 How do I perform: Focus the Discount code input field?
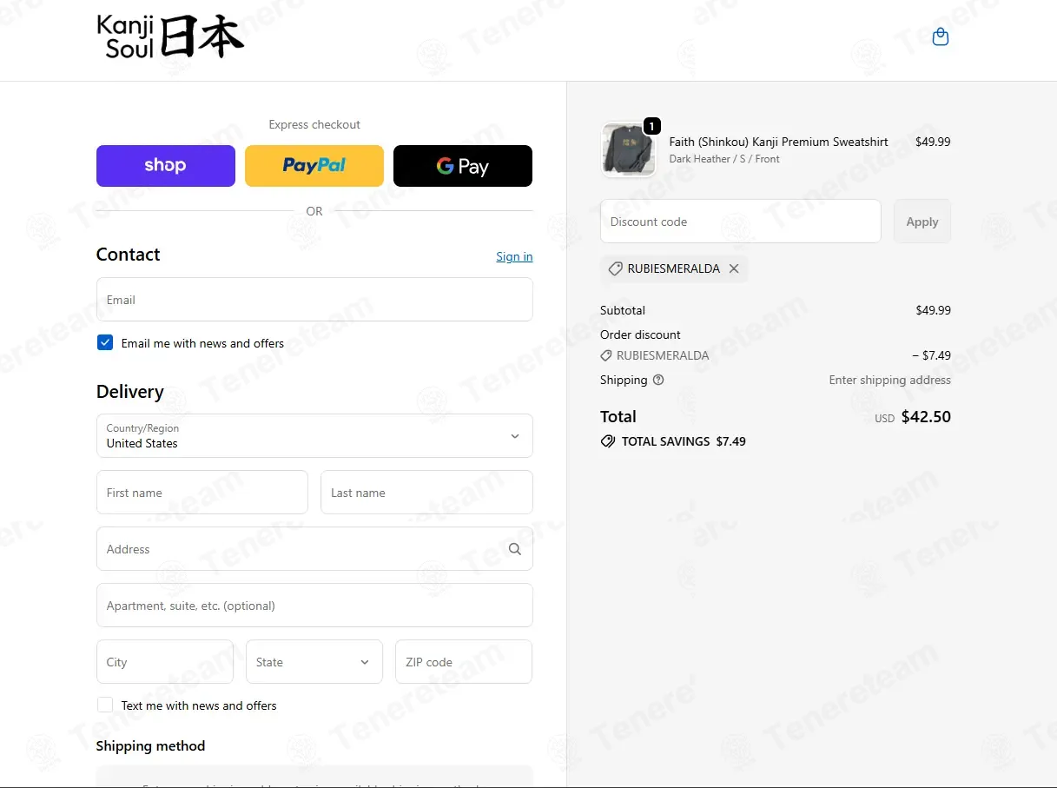point(741,222)
